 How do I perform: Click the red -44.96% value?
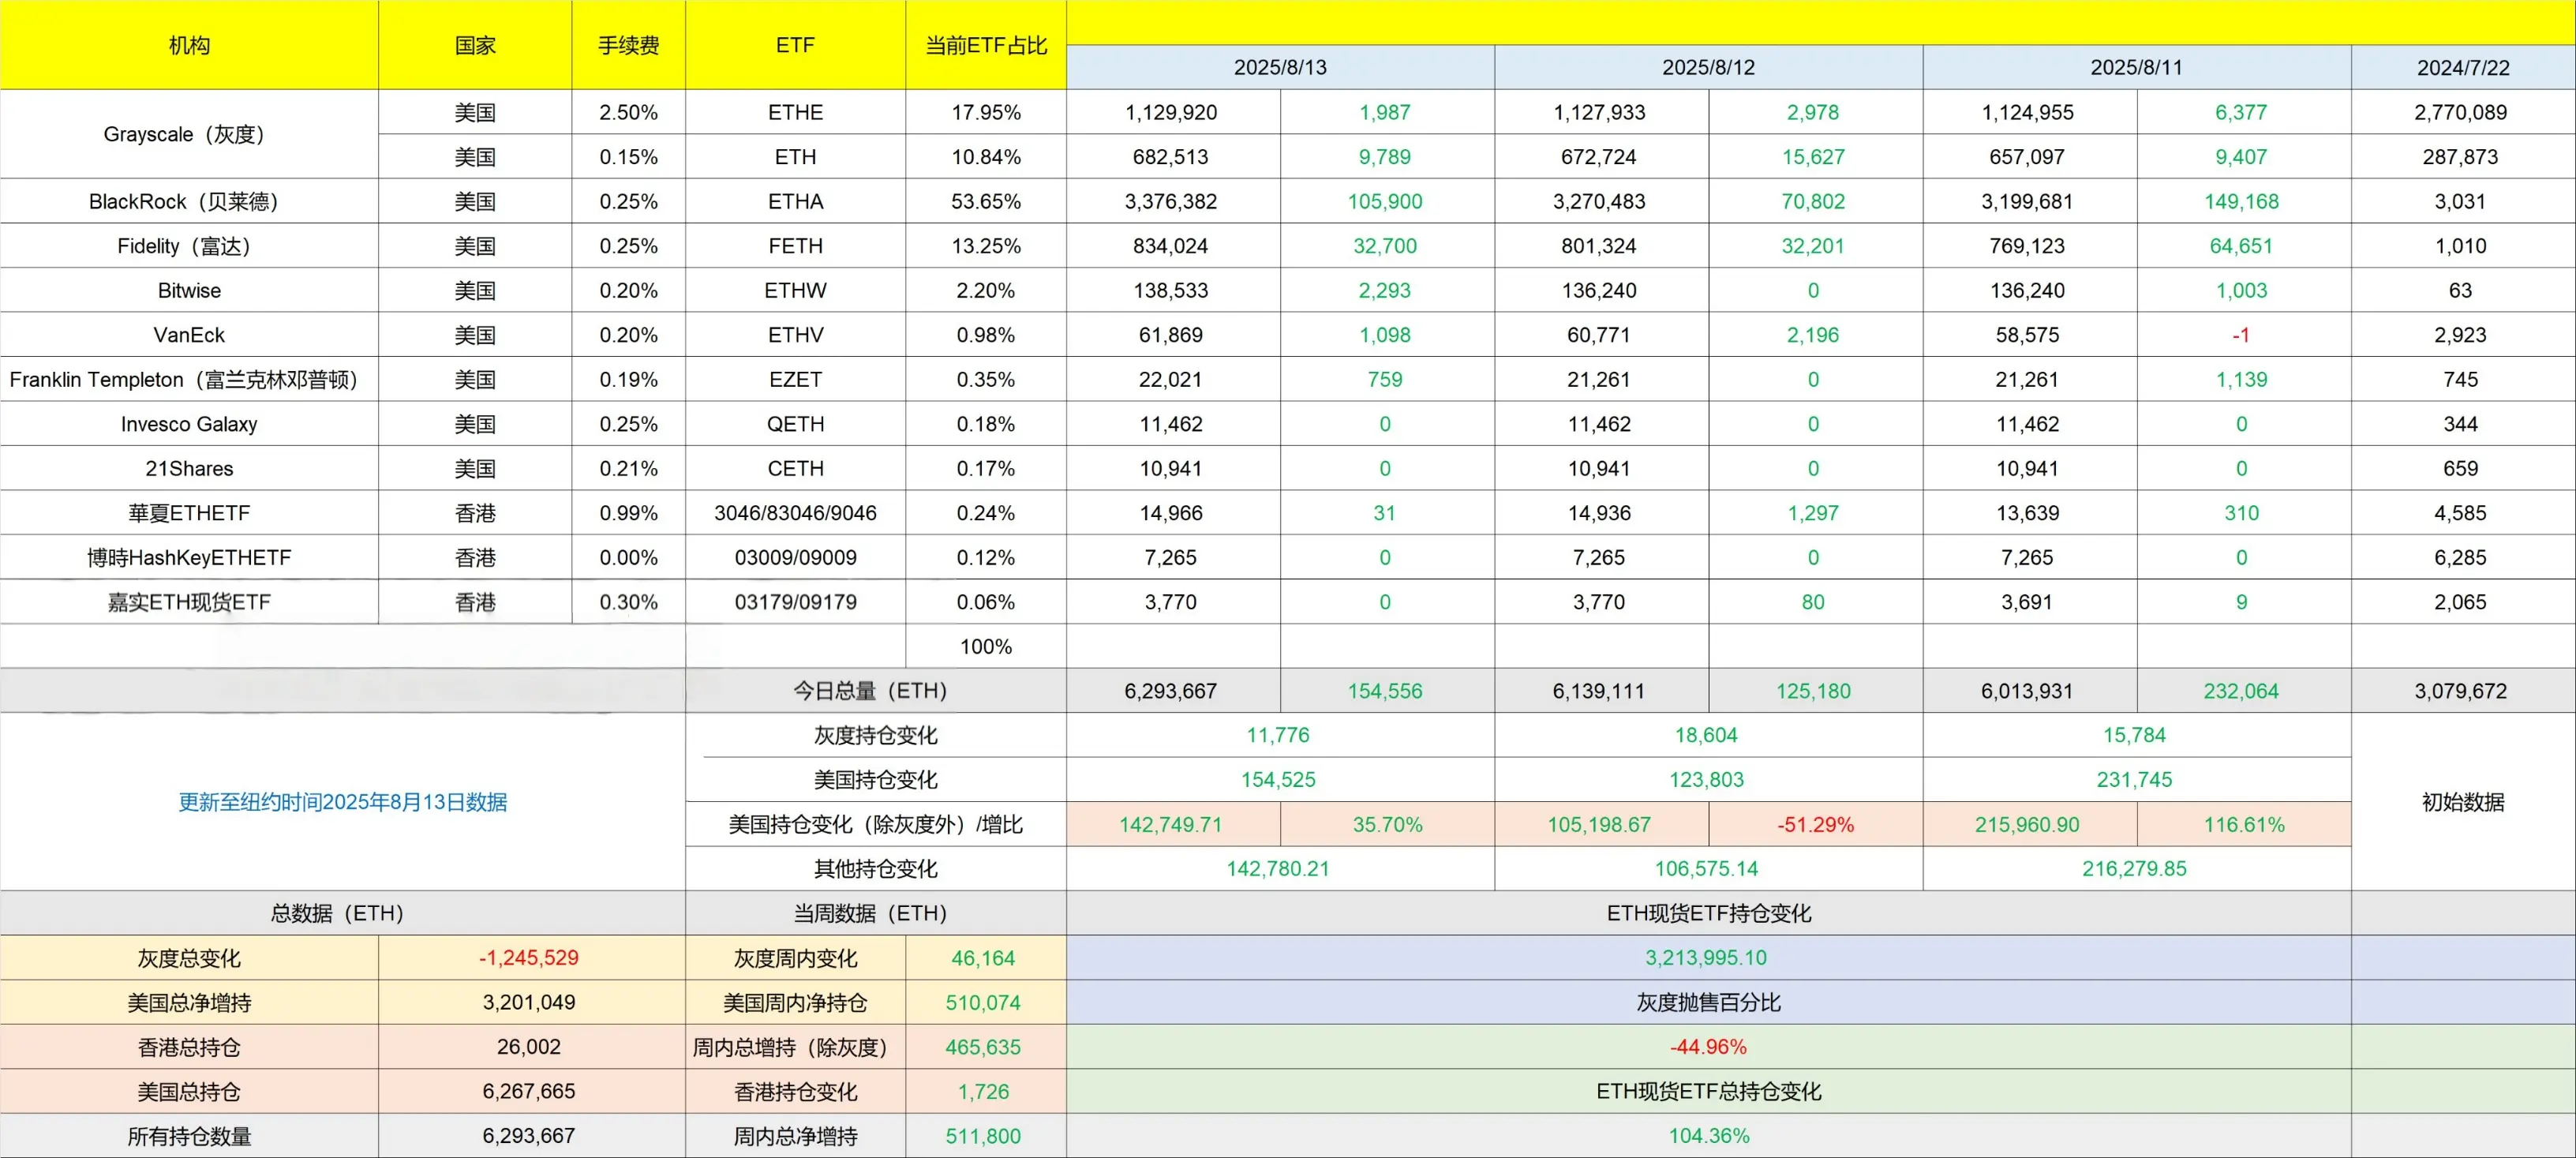pos(1708,1047)
